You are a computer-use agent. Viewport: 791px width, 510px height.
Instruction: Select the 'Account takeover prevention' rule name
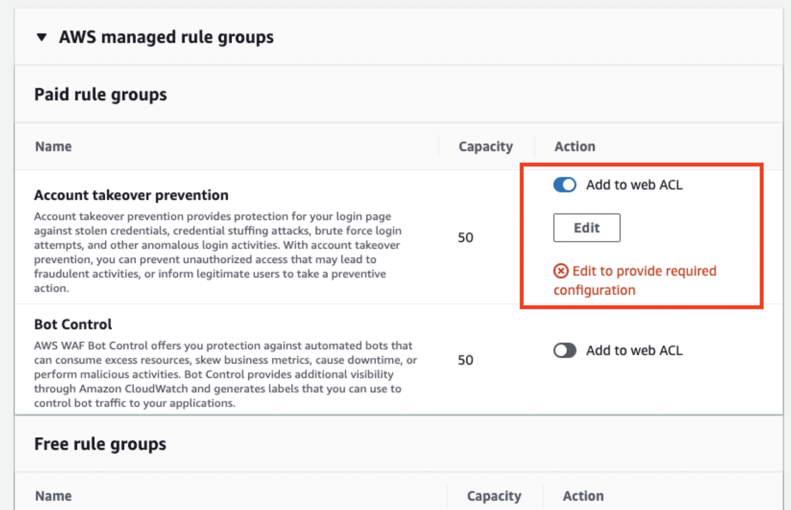click(x=131, y=195)
